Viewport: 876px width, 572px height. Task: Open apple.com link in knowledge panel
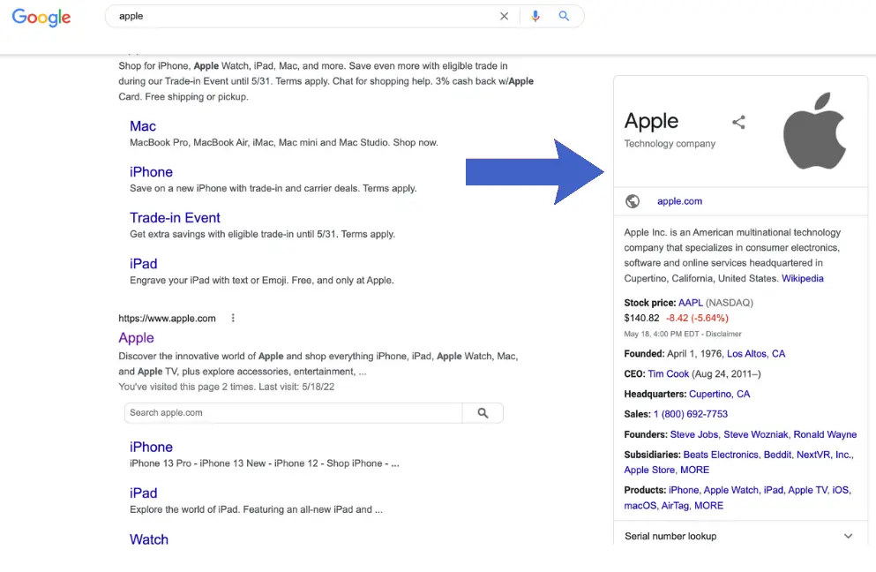[x=679, y=201]
